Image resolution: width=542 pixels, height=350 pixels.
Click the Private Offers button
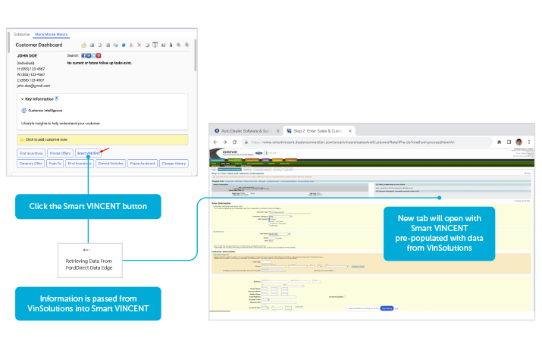[60, 153]
